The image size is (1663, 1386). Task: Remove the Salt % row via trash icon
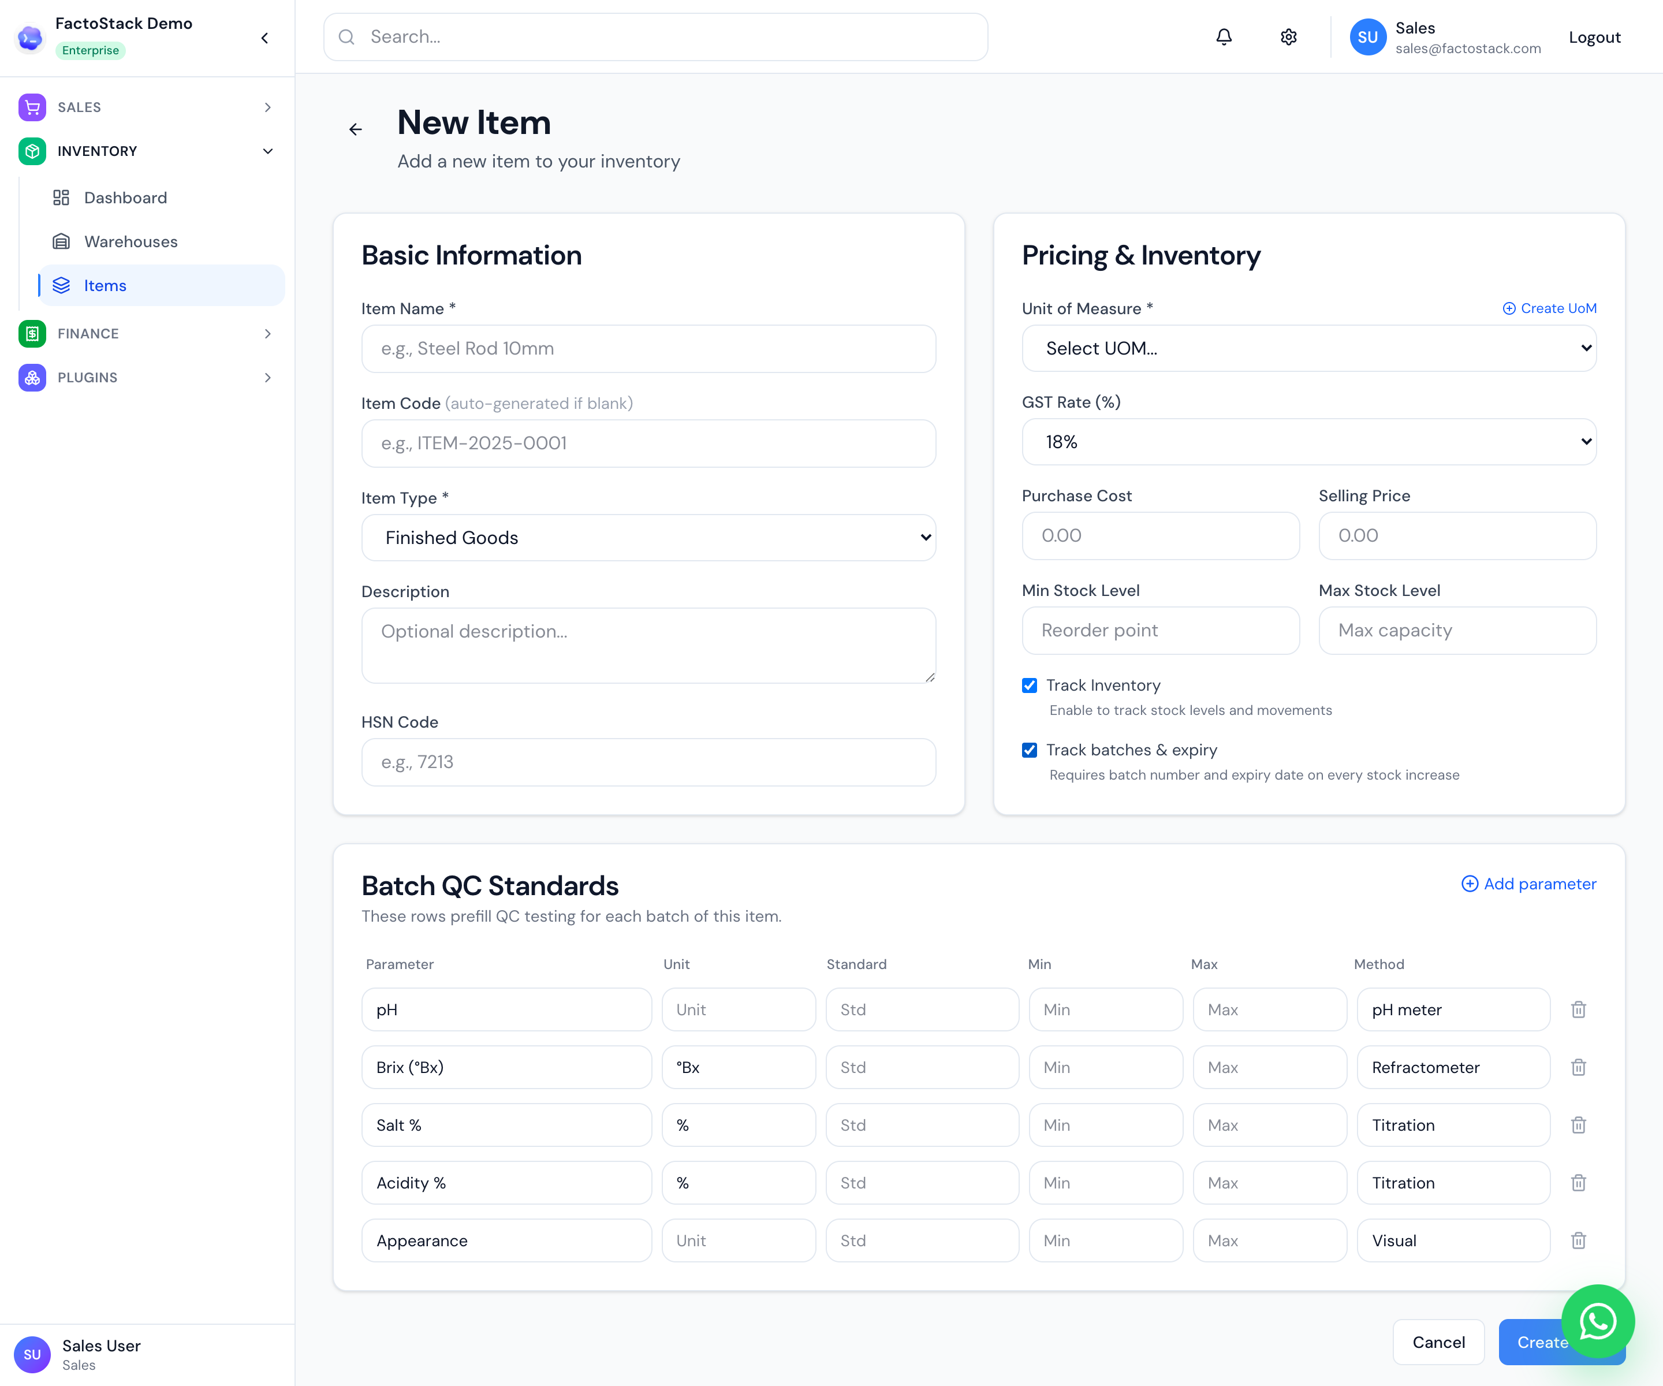coord(1578,1126)
